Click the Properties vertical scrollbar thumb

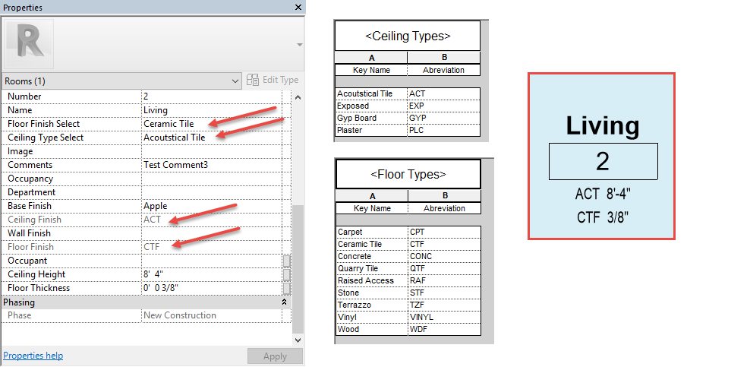coord(298,269)
